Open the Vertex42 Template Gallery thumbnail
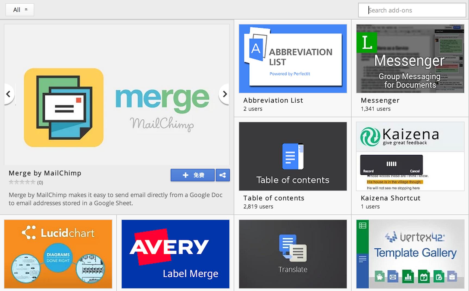Screen dimensions: 469x291 click(410, 254)
